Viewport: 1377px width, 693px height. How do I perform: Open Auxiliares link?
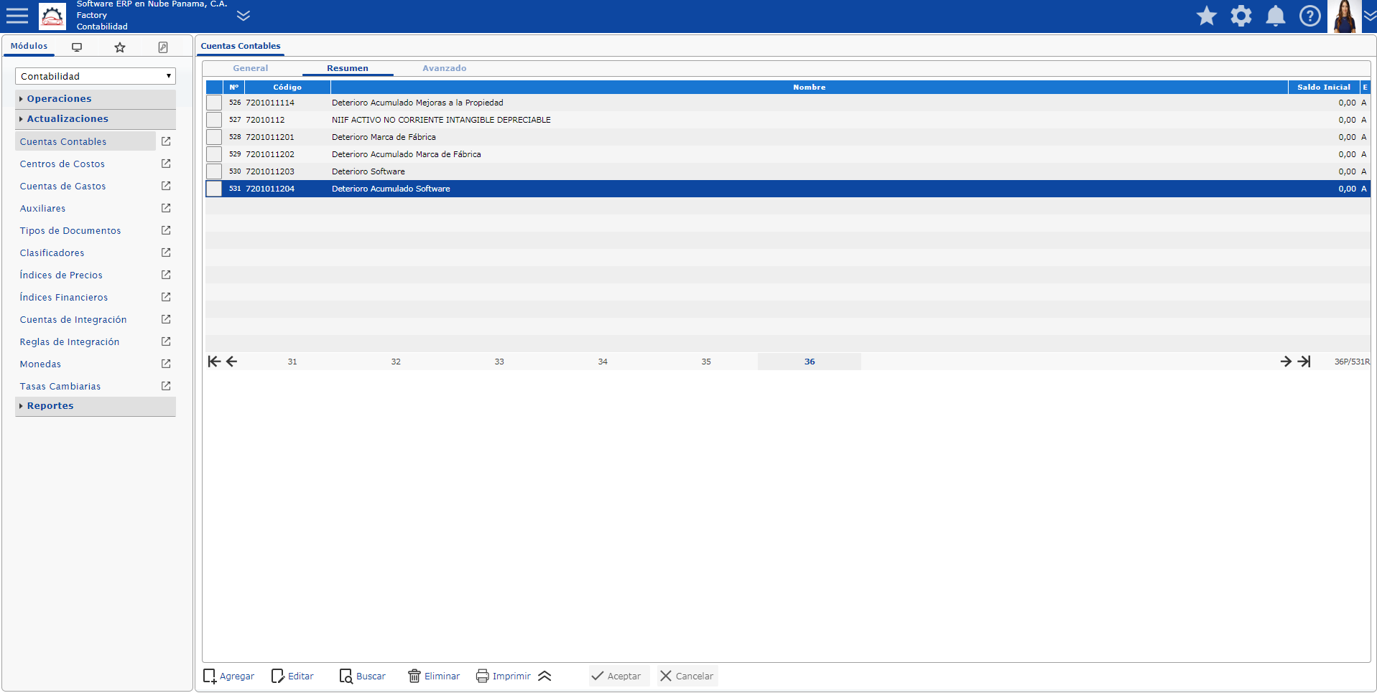42,209
